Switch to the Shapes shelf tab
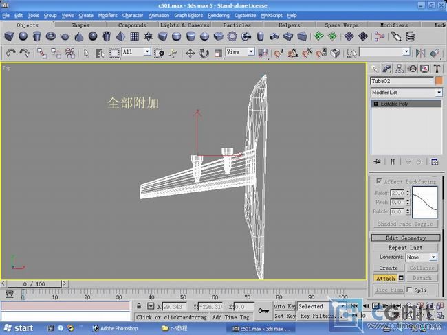 pos(80,25)
